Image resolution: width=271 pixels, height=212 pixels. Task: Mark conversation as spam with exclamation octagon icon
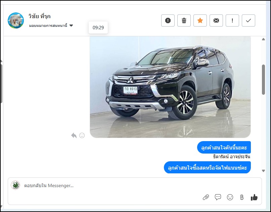(168, 20)
